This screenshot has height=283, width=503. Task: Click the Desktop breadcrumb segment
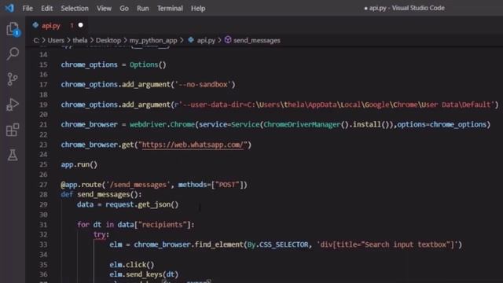108,40
